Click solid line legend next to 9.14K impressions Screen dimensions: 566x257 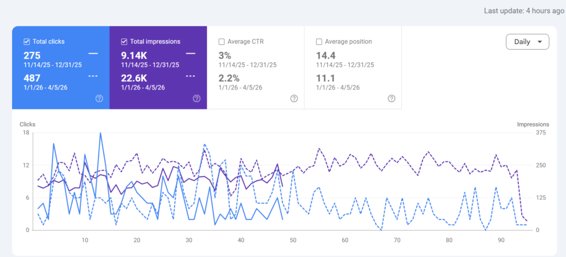coord(191,54)
